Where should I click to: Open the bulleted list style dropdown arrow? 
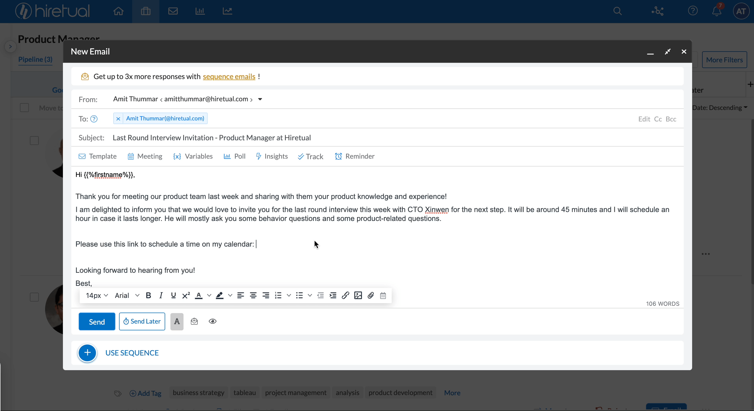tap(310, 295)
